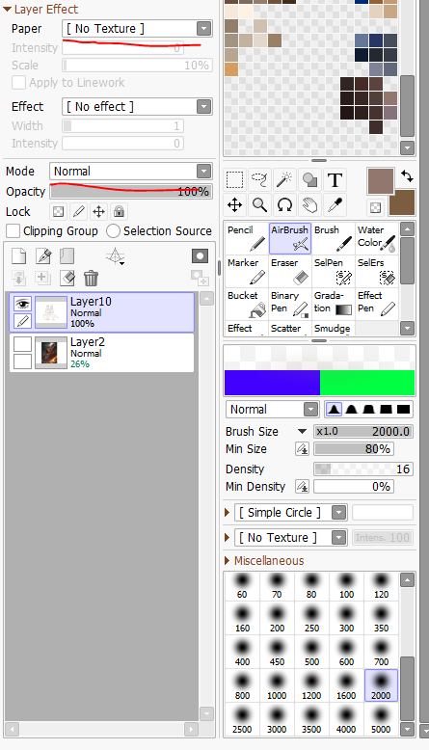429x750 pixels.
Task: Select the rectangular selection tool
Action: coord(235,180)
